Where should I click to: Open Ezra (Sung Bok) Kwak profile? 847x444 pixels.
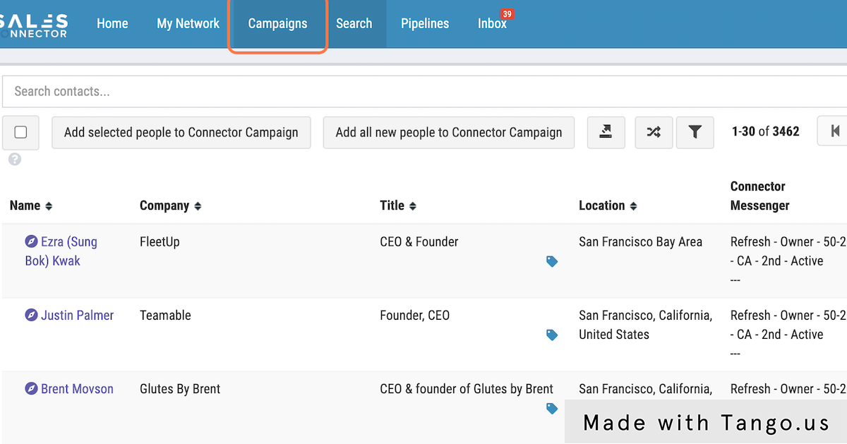[x=61, y=251]
